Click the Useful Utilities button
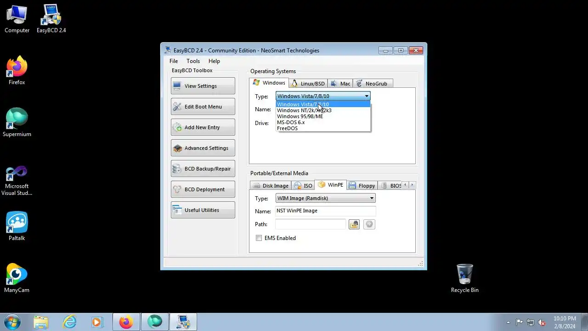The image size is (588, 331). [203, 210]
